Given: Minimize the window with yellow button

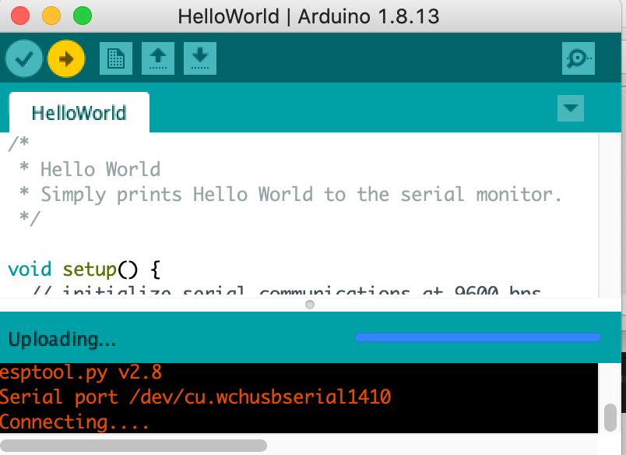Looking at the screenshot, I should tap(51, 16).
